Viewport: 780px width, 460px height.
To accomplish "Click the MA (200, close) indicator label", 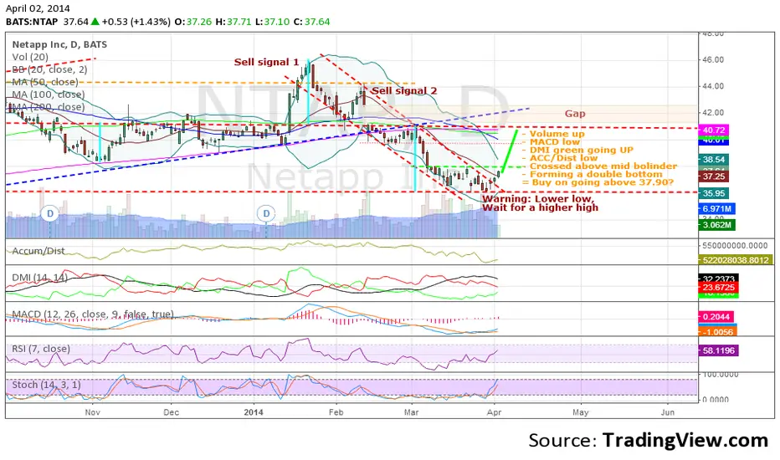I will (48, 106).
